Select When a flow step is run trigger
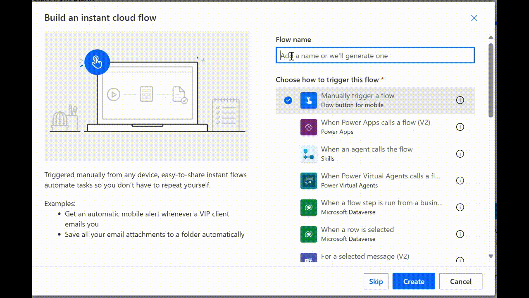 click(x=375, y=207)
